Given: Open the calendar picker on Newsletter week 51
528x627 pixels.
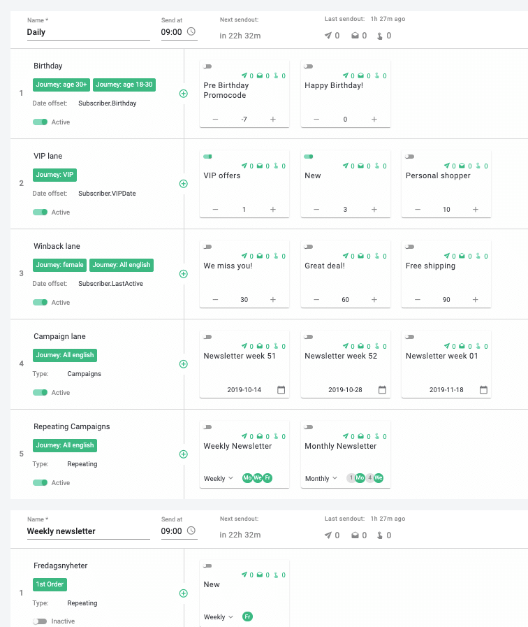Looking at the screenshot, I should tap(280, 390).
